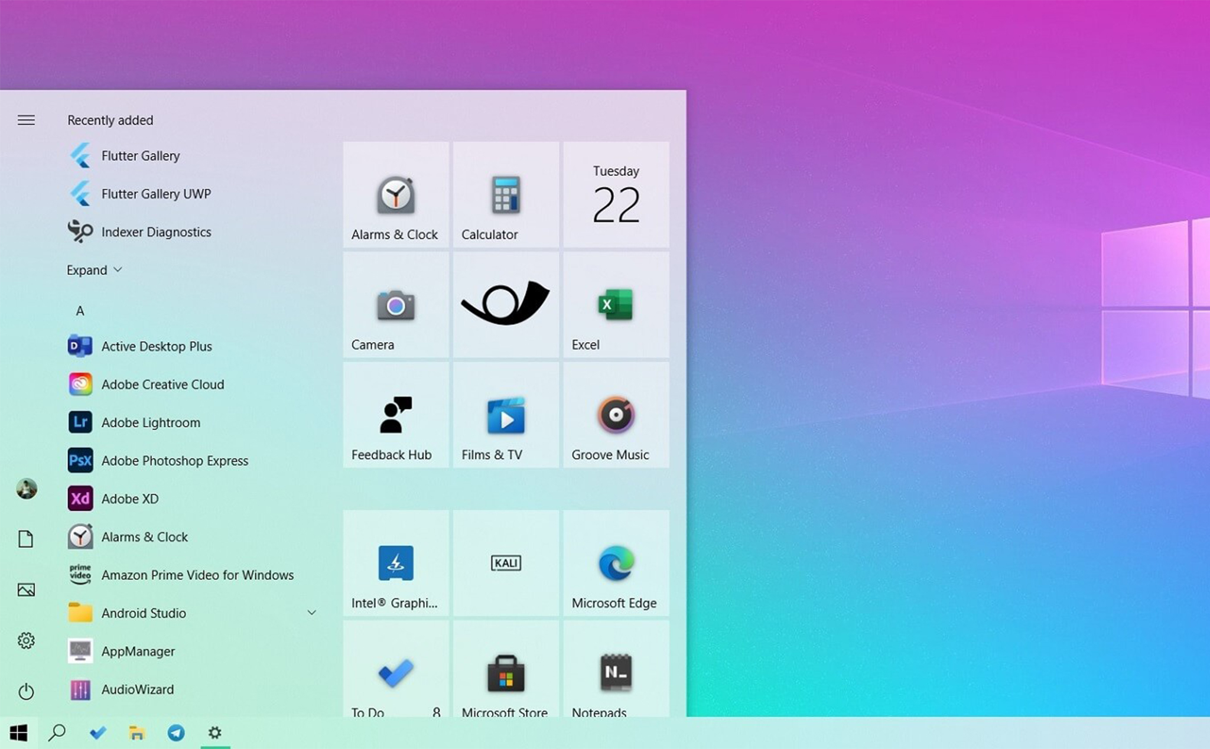
Task: Open the Films & TV tile
Action: 506,415
